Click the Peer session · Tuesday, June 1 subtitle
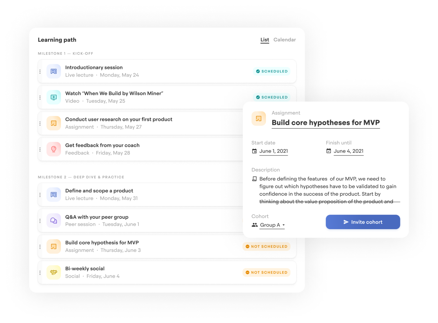Viewport: 438px width, 323px height. point(102,224)
